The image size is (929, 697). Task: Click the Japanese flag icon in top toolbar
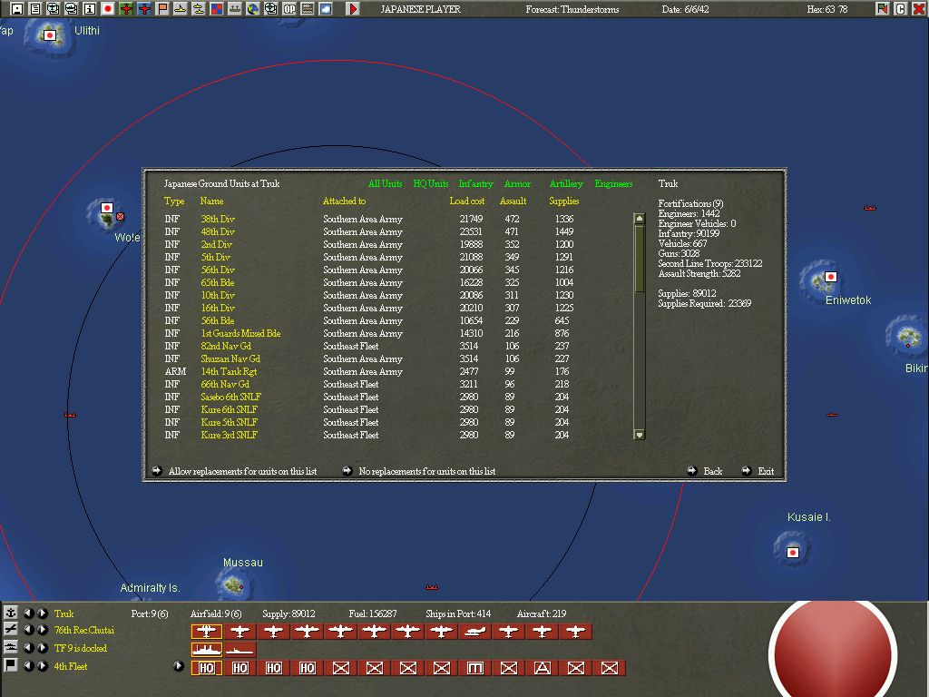pyautogui.click(x=108, y=9)
